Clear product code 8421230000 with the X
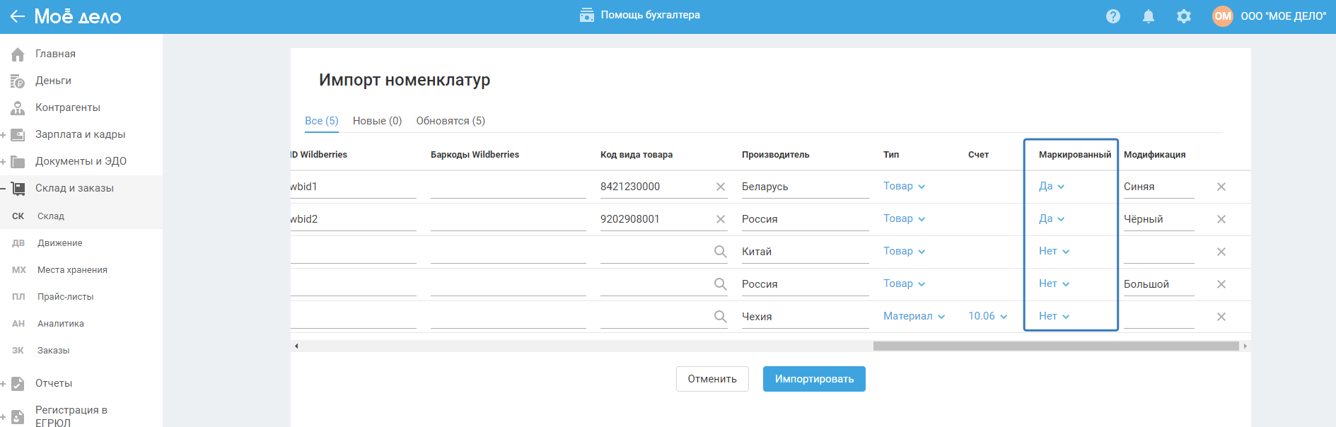 click(721, 187)
